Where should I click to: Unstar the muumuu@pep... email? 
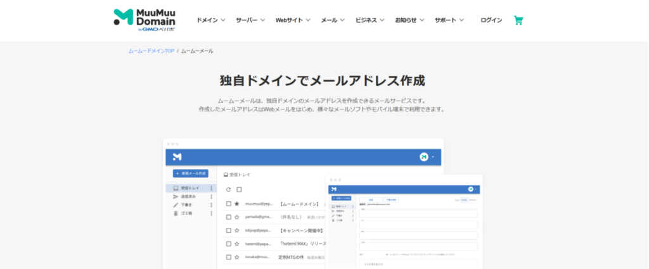[x=237, y=204]
